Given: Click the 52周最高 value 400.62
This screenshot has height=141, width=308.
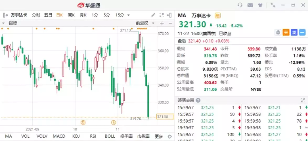Looking at the screenshot, I should coord(210,83).
